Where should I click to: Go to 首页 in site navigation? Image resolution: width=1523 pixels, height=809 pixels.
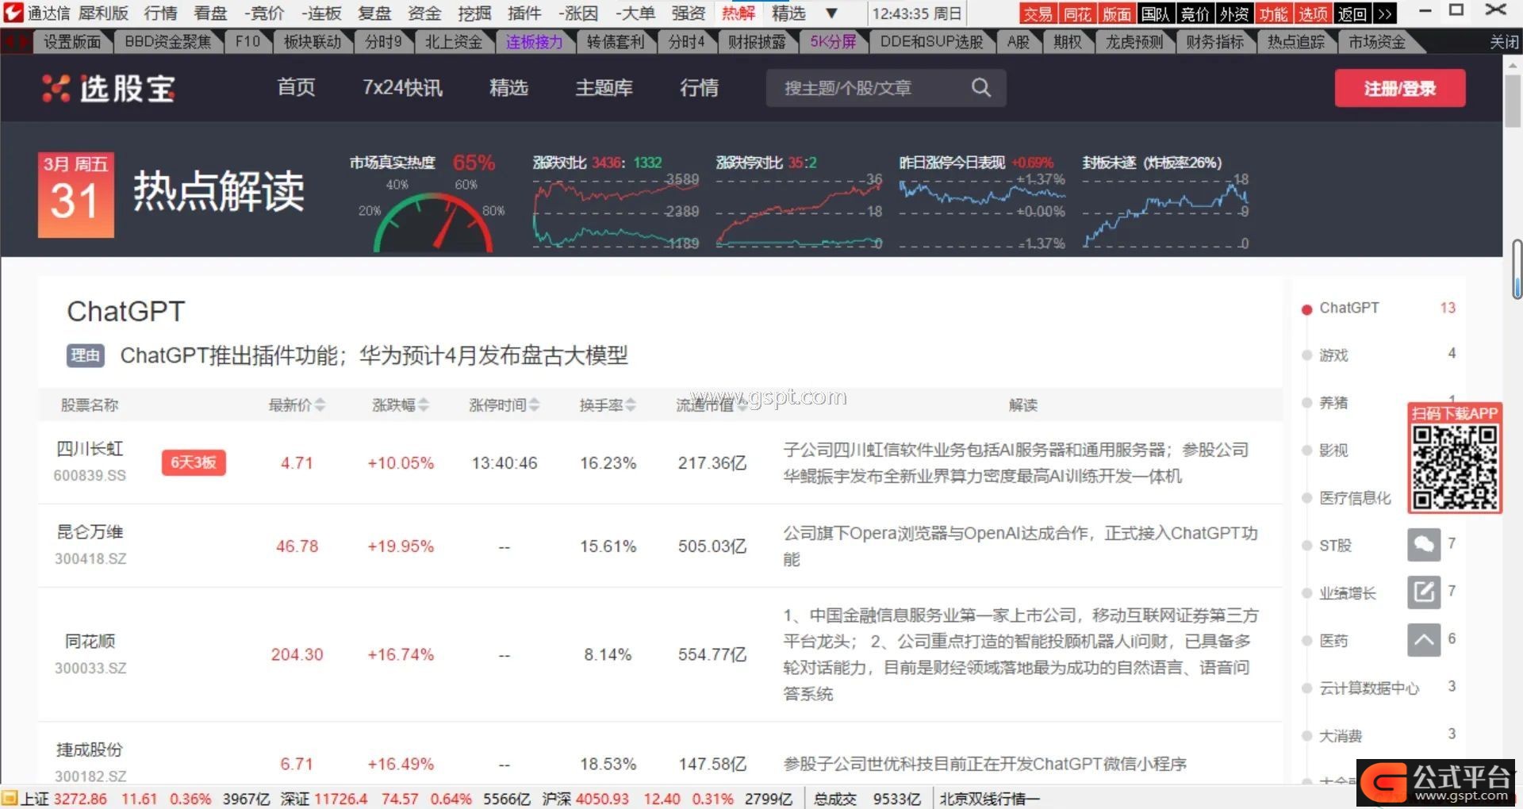click(x=296, y=87)
